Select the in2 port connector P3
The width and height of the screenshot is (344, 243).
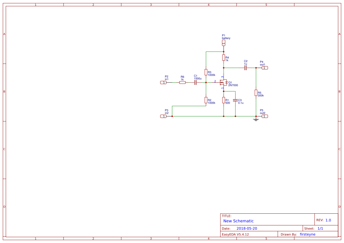164,116
